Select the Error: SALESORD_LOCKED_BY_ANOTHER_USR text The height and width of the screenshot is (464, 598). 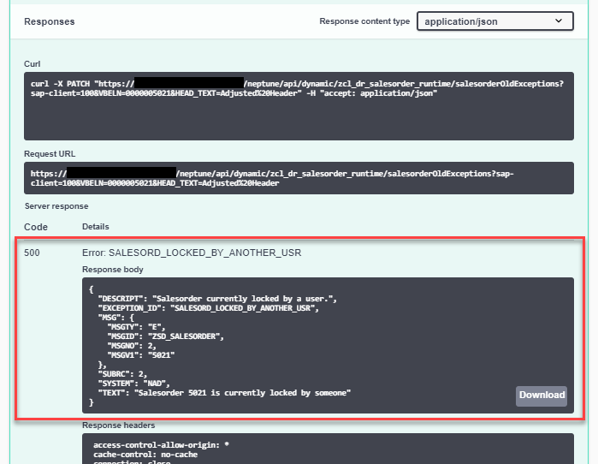192,253
